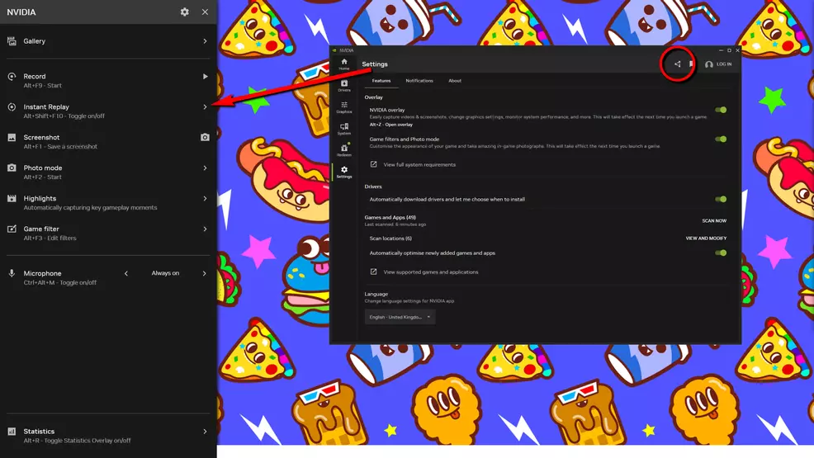
Task: Click LOG IN button
Action: coord(724,64)
